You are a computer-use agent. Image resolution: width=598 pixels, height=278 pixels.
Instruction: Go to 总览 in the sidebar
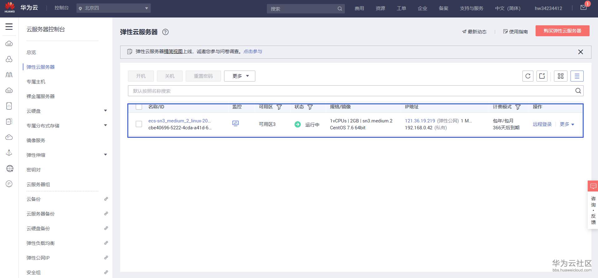tap(31, 52)
